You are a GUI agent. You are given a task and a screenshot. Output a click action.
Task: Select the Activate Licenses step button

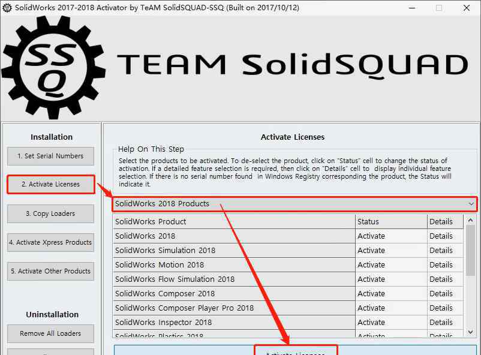pyautogui.click(x=51, y=185)
